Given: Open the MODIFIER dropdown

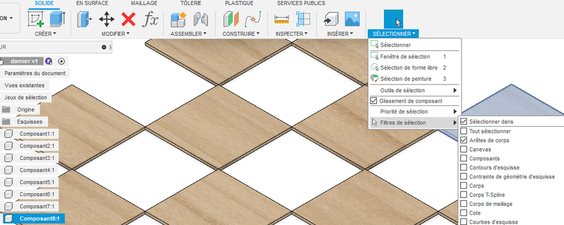Looking at the screenshot, I should coord(116,33).
